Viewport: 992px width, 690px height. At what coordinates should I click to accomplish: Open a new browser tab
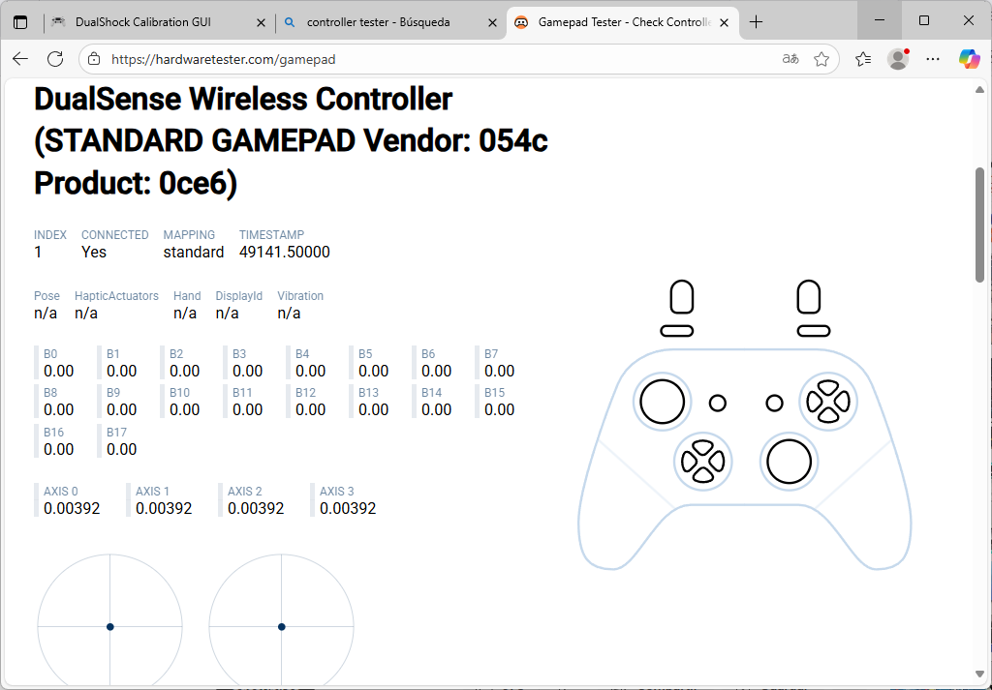click(756, 22)
